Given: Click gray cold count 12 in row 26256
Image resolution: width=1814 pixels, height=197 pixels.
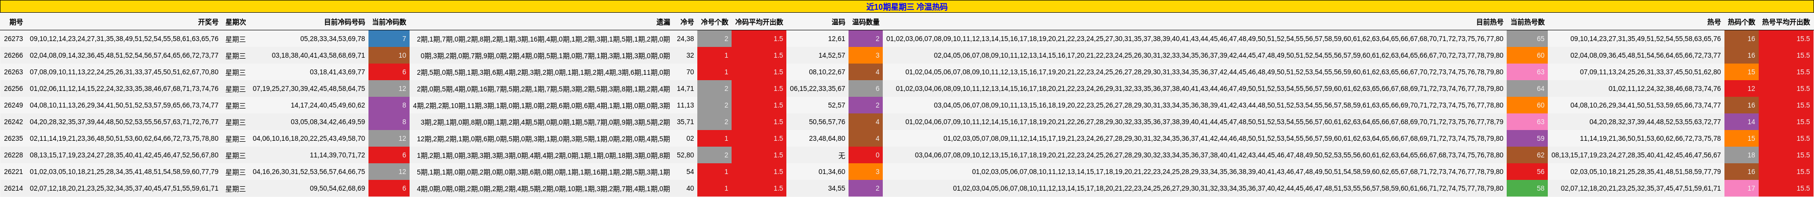Looking at the screenshot, I should click(390, 88).
